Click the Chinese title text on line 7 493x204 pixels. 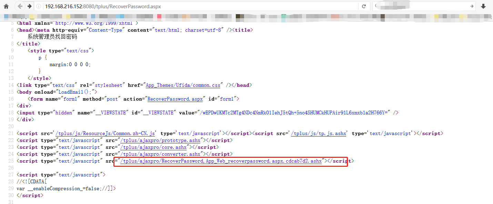52,37
